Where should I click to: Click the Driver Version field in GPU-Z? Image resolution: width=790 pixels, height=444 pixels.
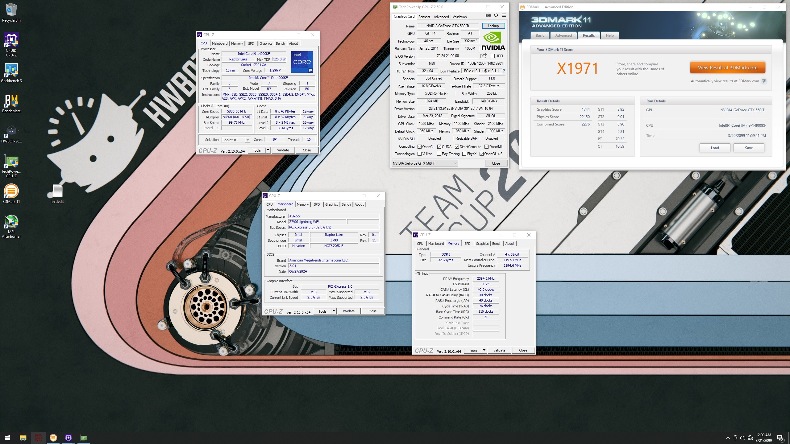[x=461, y=109]
